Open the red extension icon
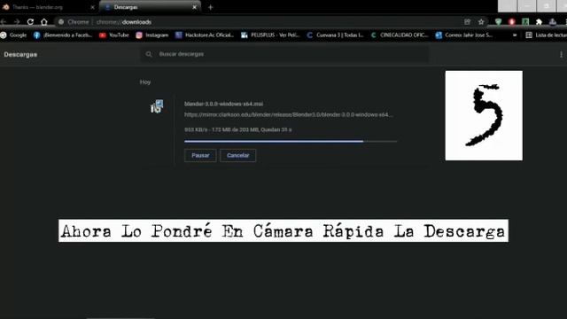 [x=512, y=21]
